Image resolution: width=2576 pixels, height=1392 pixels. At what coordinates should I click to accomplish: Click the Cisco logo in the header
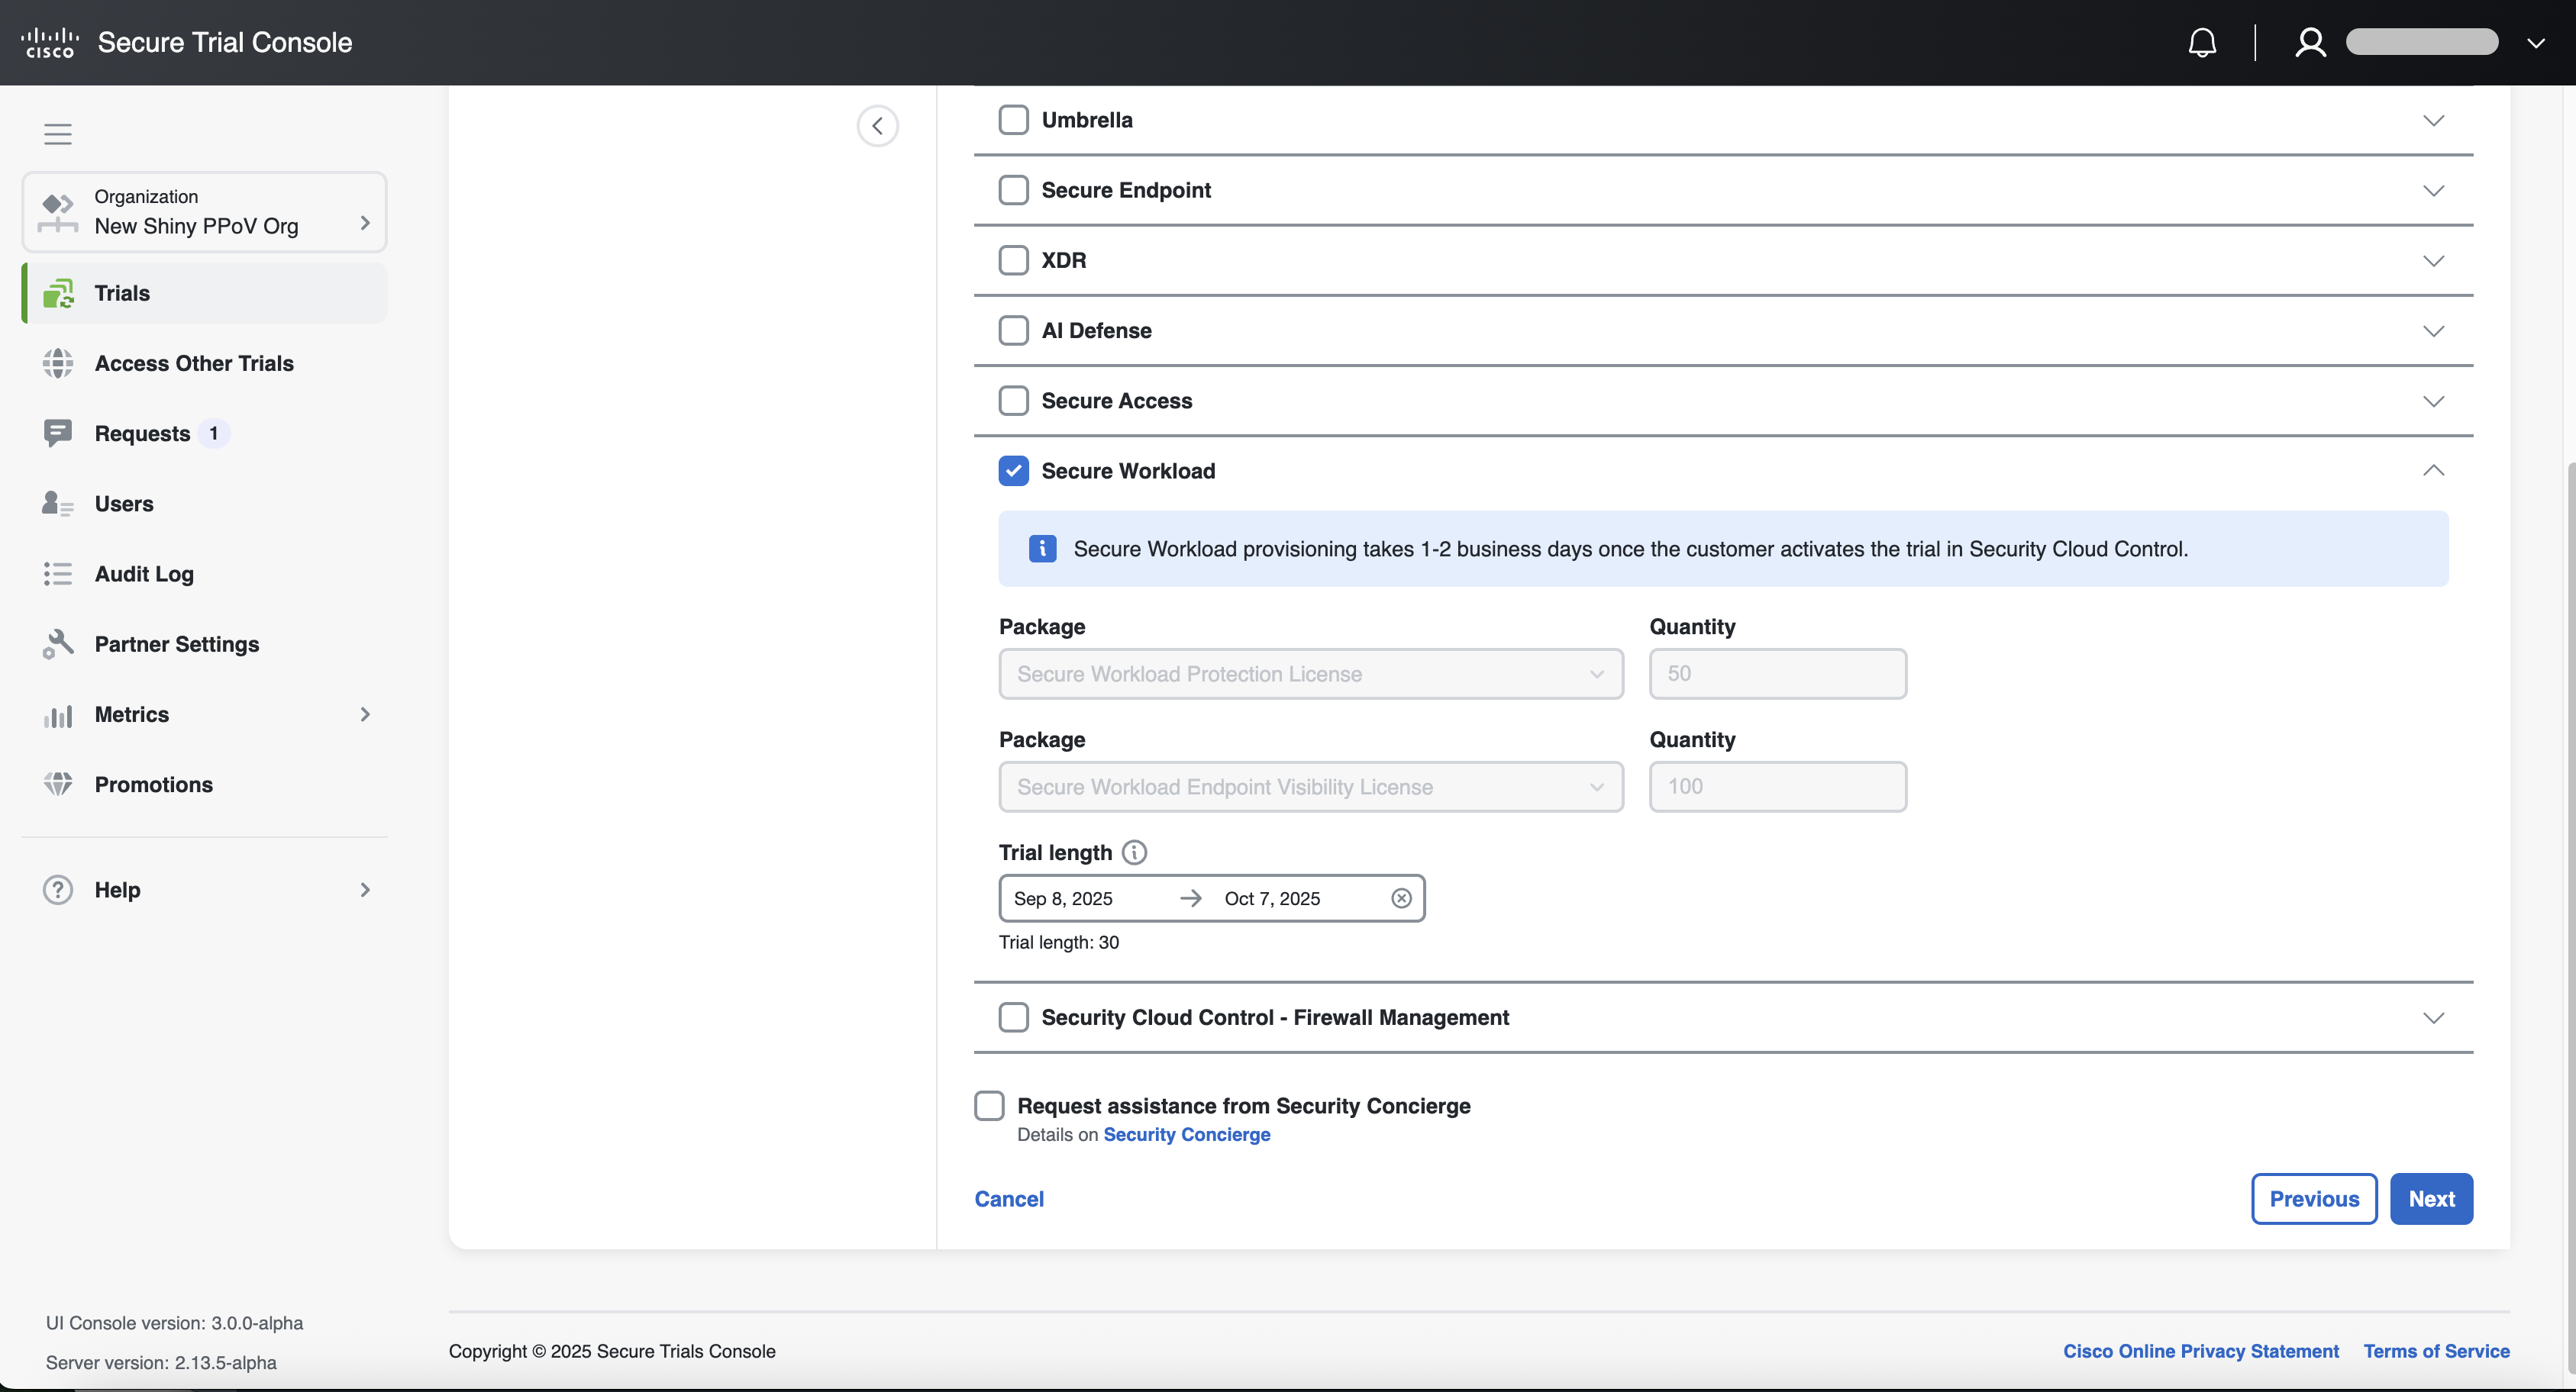tap(50, 42)
